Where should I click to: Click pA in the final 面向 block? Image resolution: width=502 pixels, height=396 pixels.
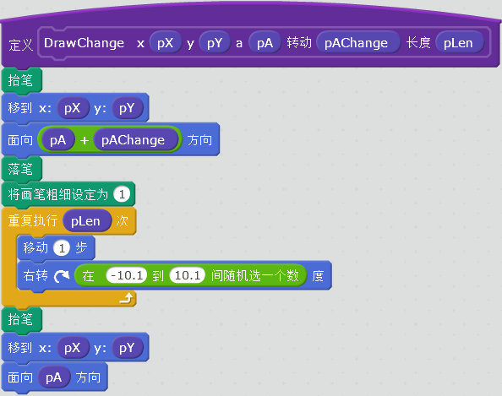54,377
